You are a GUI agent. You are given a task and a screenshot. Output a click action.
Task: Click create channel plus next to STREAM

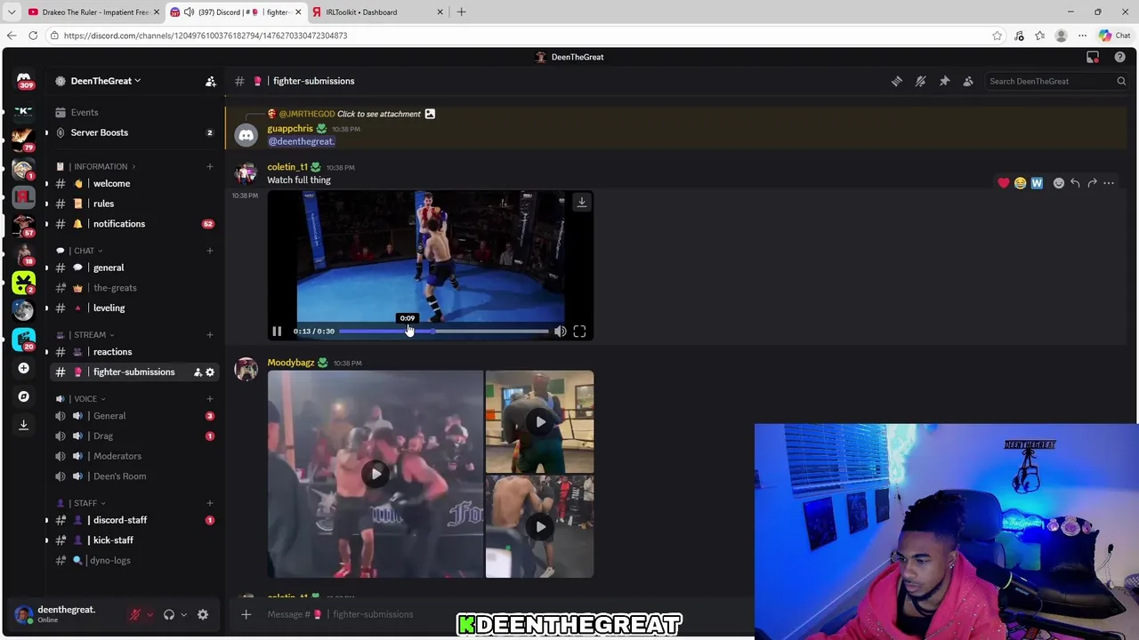coord(210,335)
